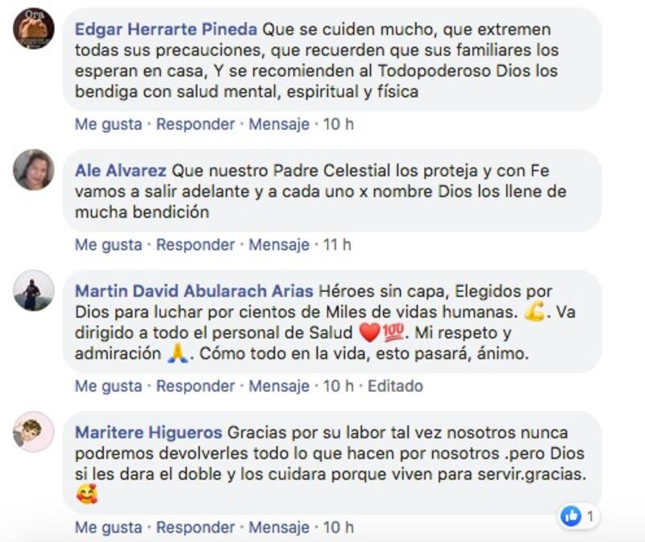This screenshot has height=542, width=645.
Task: Open Ale Alvarez's profile name link
Action: [x=120, y=170]
